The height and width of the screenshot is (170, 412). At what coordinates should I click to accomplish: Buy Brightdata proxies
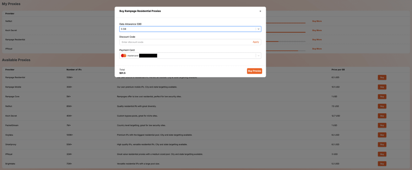(382, 163)
